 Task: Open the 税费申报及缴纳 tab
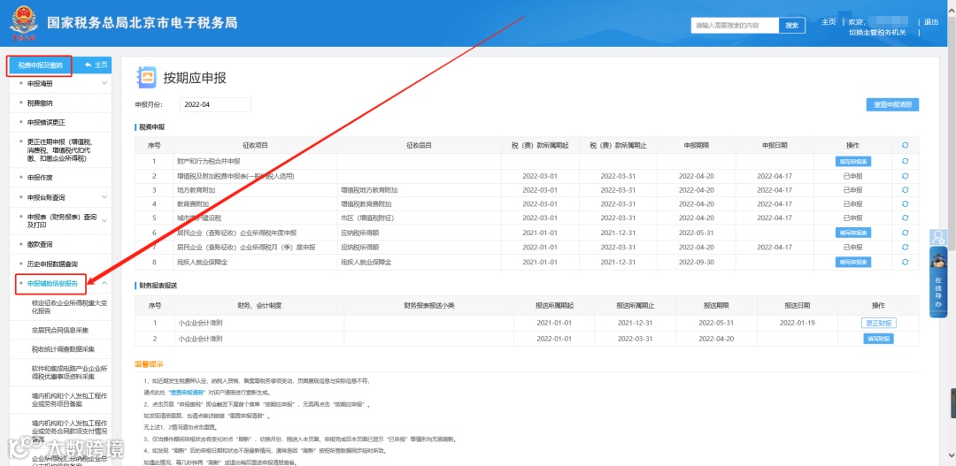coord(40,65)
